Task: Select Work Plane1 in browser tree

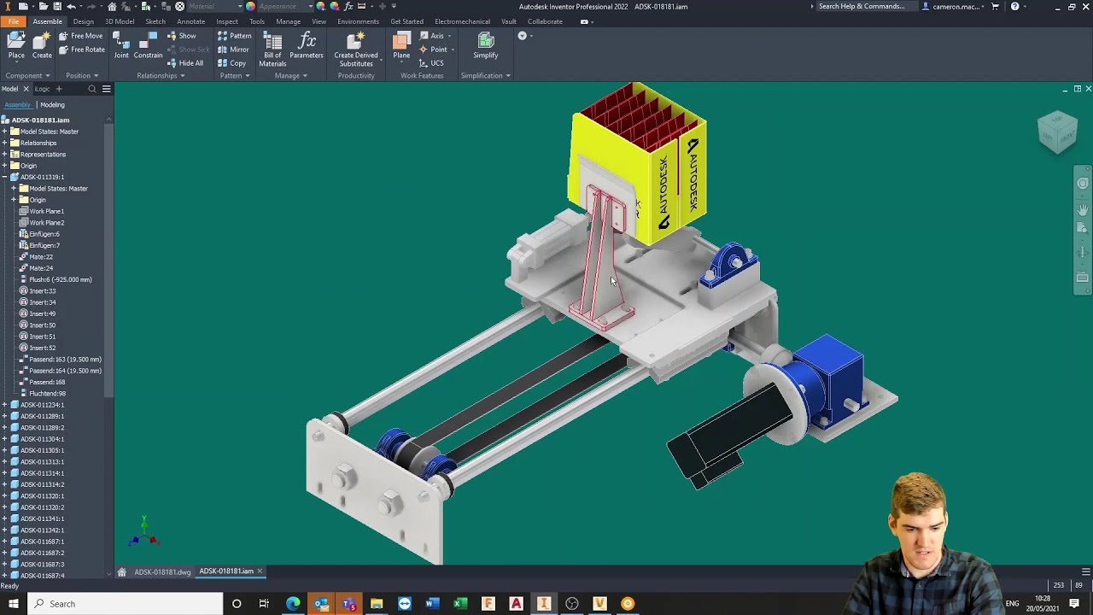Action: pos(46,211)
